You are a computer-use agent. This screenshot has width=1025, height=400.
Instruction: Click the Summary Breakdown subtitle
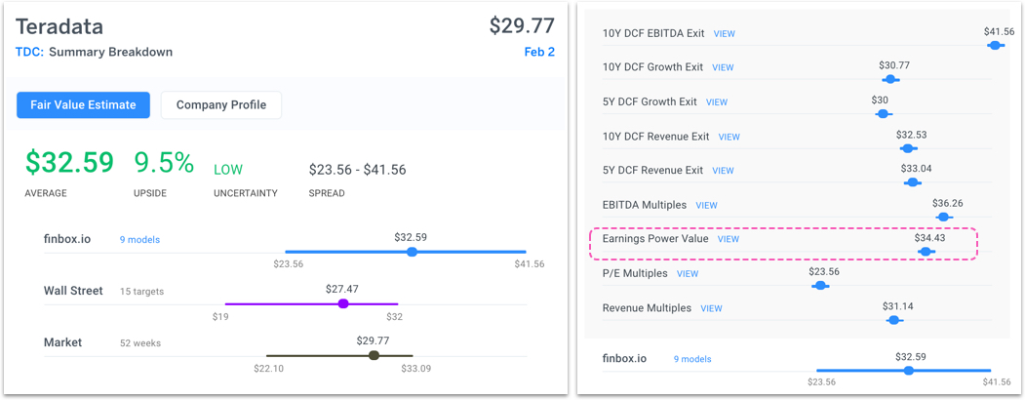point(110,53)
